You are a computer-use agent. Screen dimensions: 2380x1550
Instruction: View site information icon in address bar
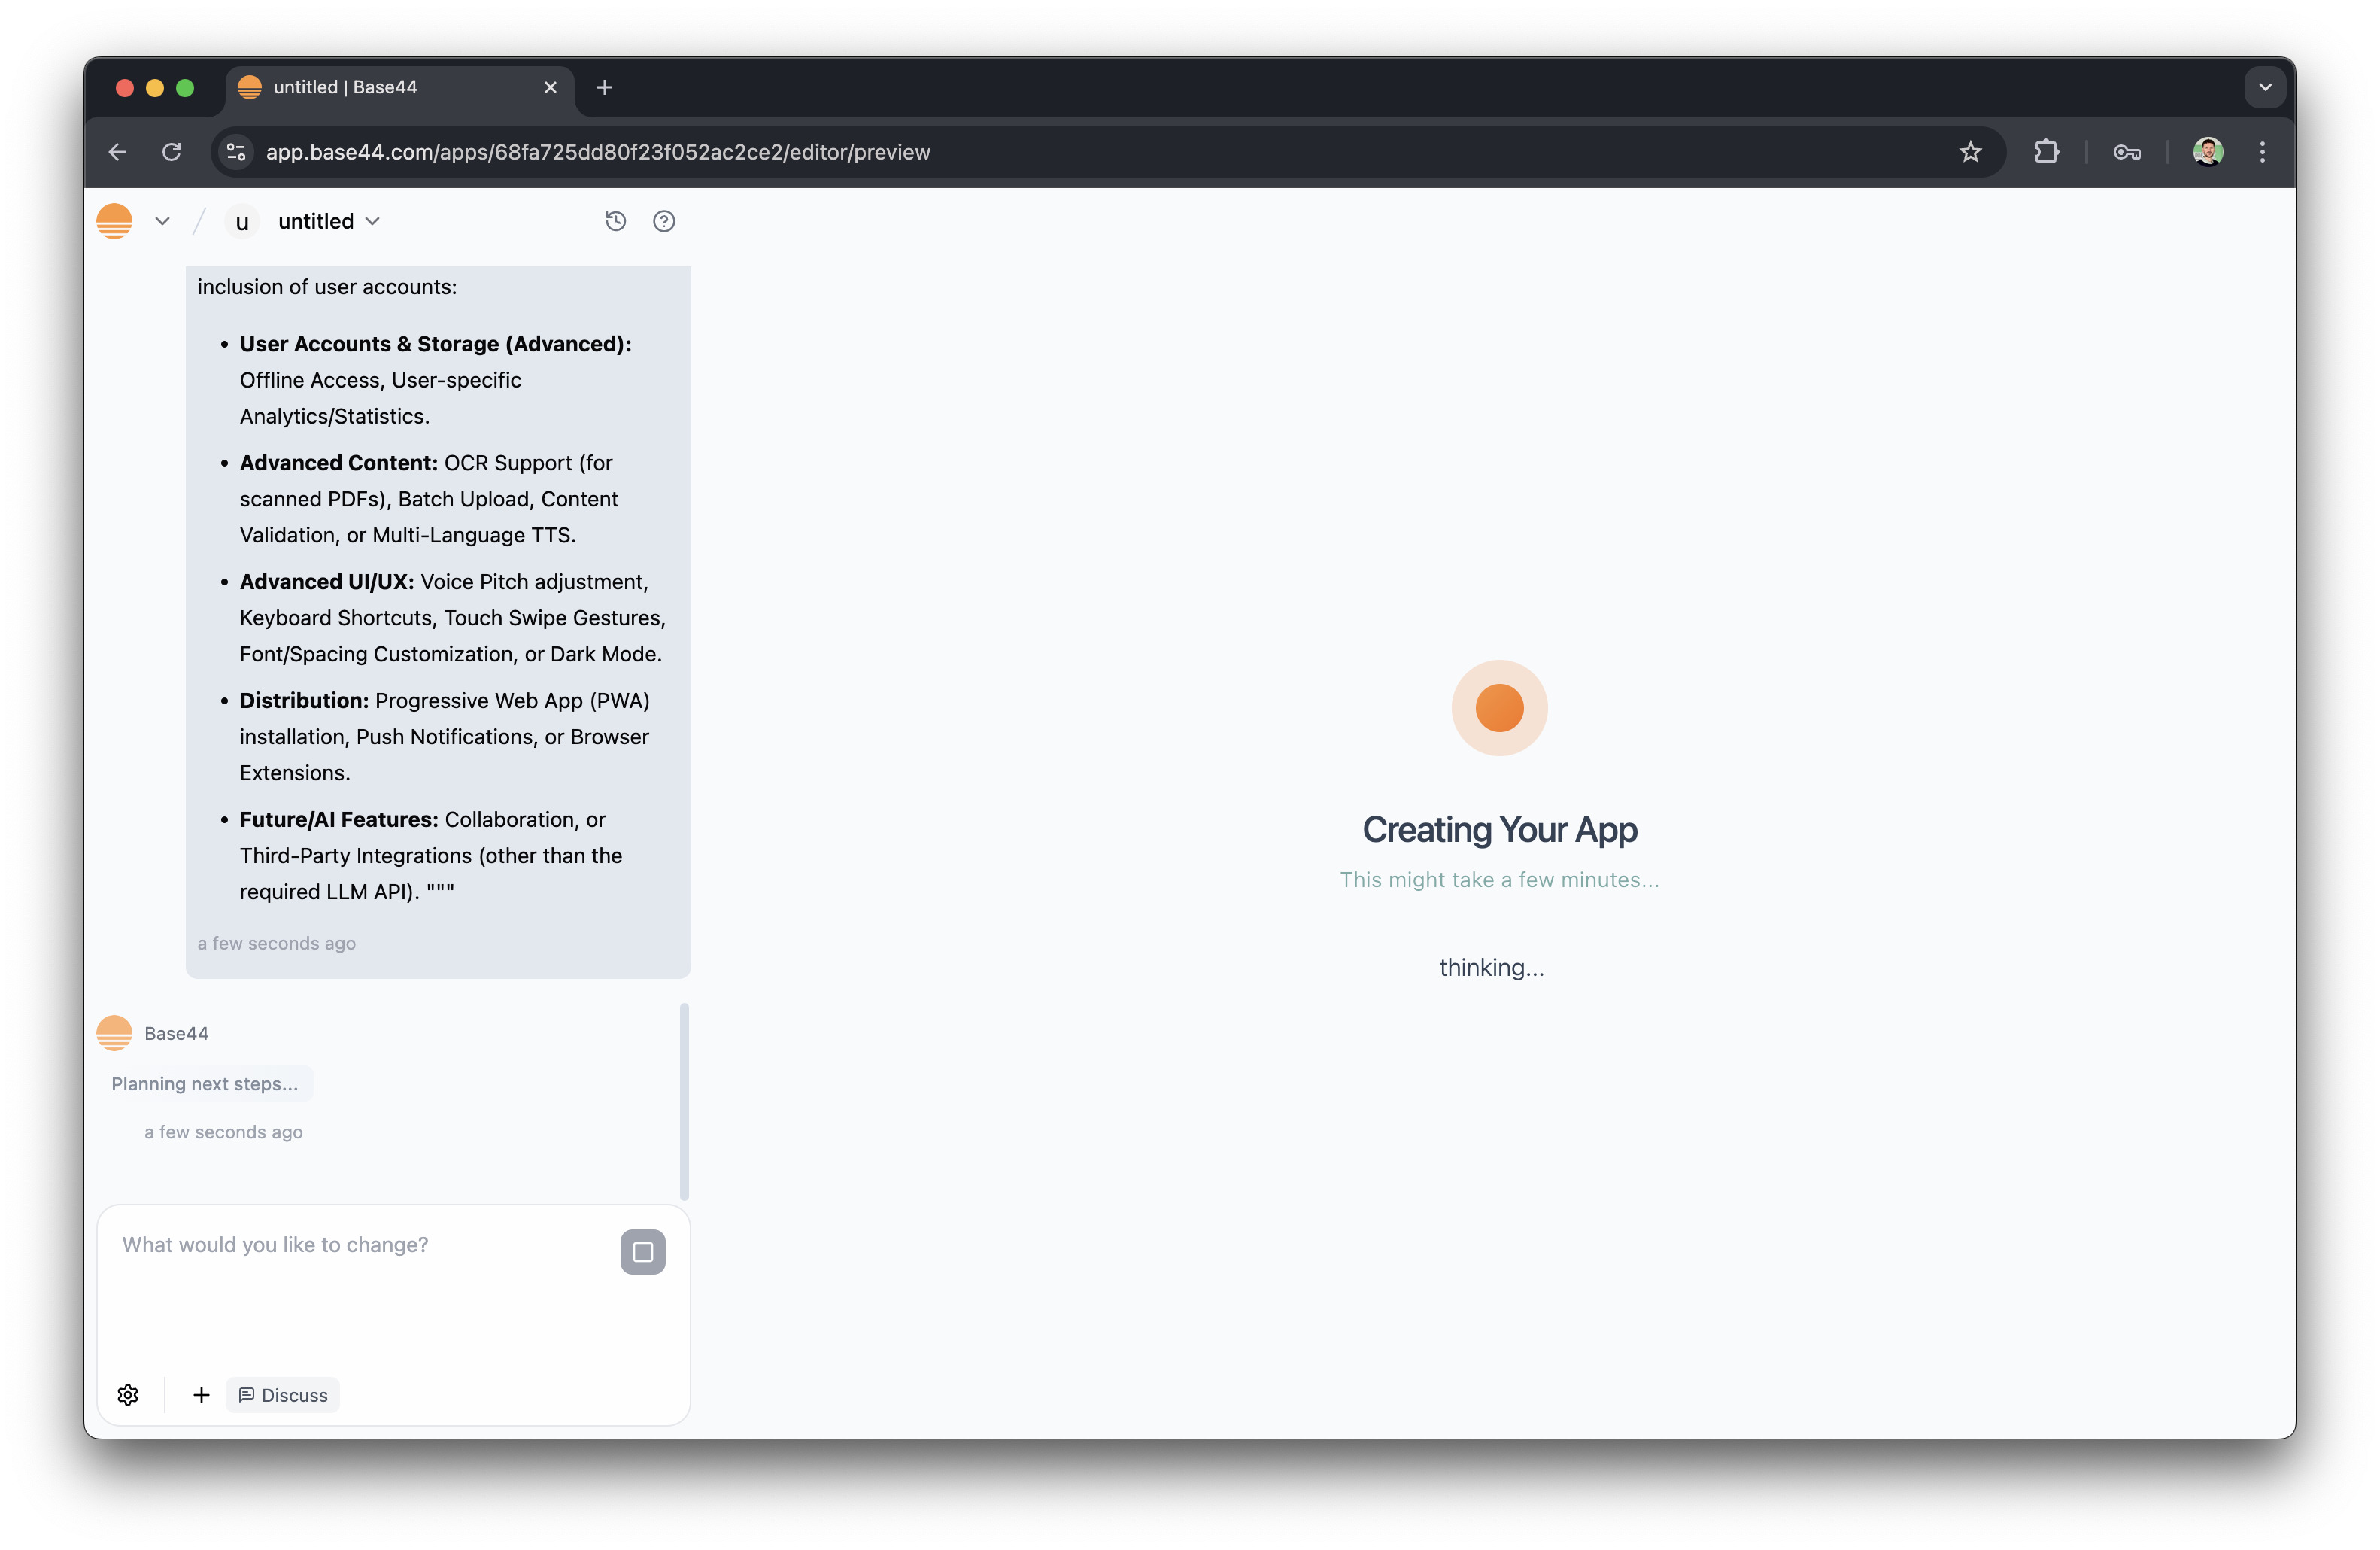point(236,152)
